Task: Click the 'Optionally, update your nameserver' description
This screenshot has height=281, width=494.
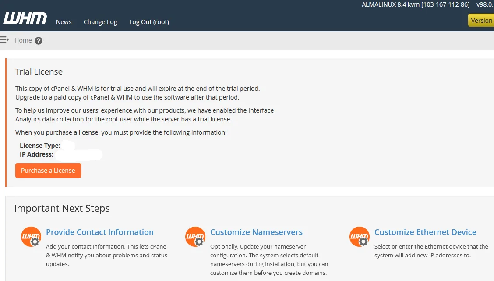Action: (269, 260)
